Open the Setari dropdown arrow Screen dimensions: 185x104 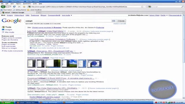tap(167, 15)
